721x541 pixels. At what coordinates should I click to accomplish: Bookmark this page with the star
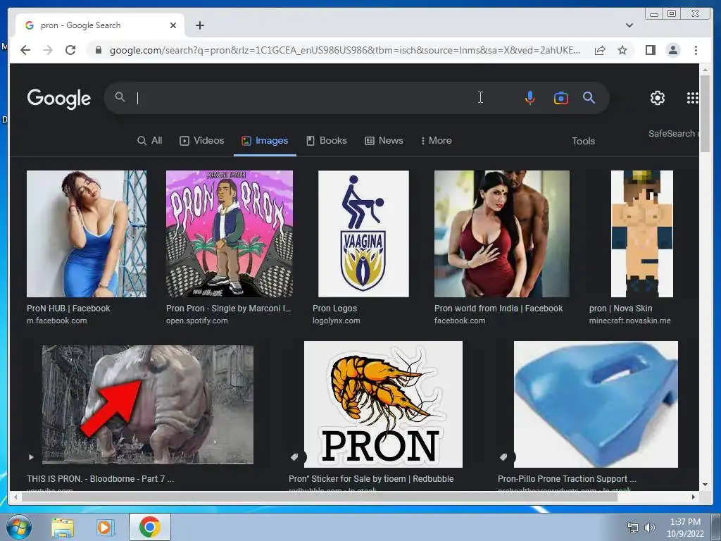coord(622,50)
